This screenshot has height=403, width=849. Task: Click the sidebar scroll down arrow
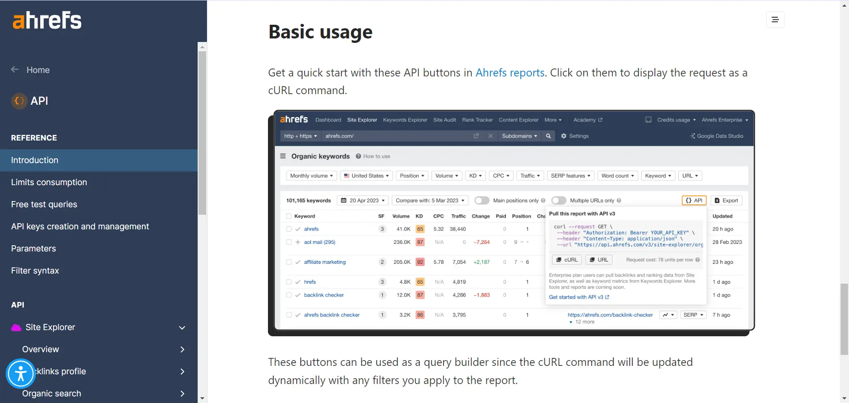[202, 399]
